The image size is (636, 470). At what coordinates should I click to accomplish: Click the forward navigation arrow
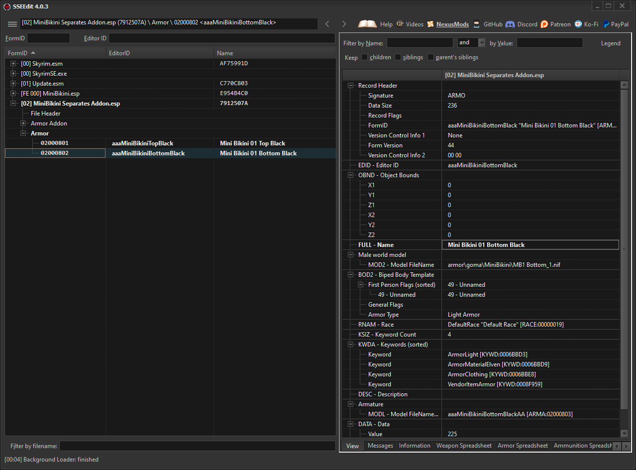(x=344, y=24)
